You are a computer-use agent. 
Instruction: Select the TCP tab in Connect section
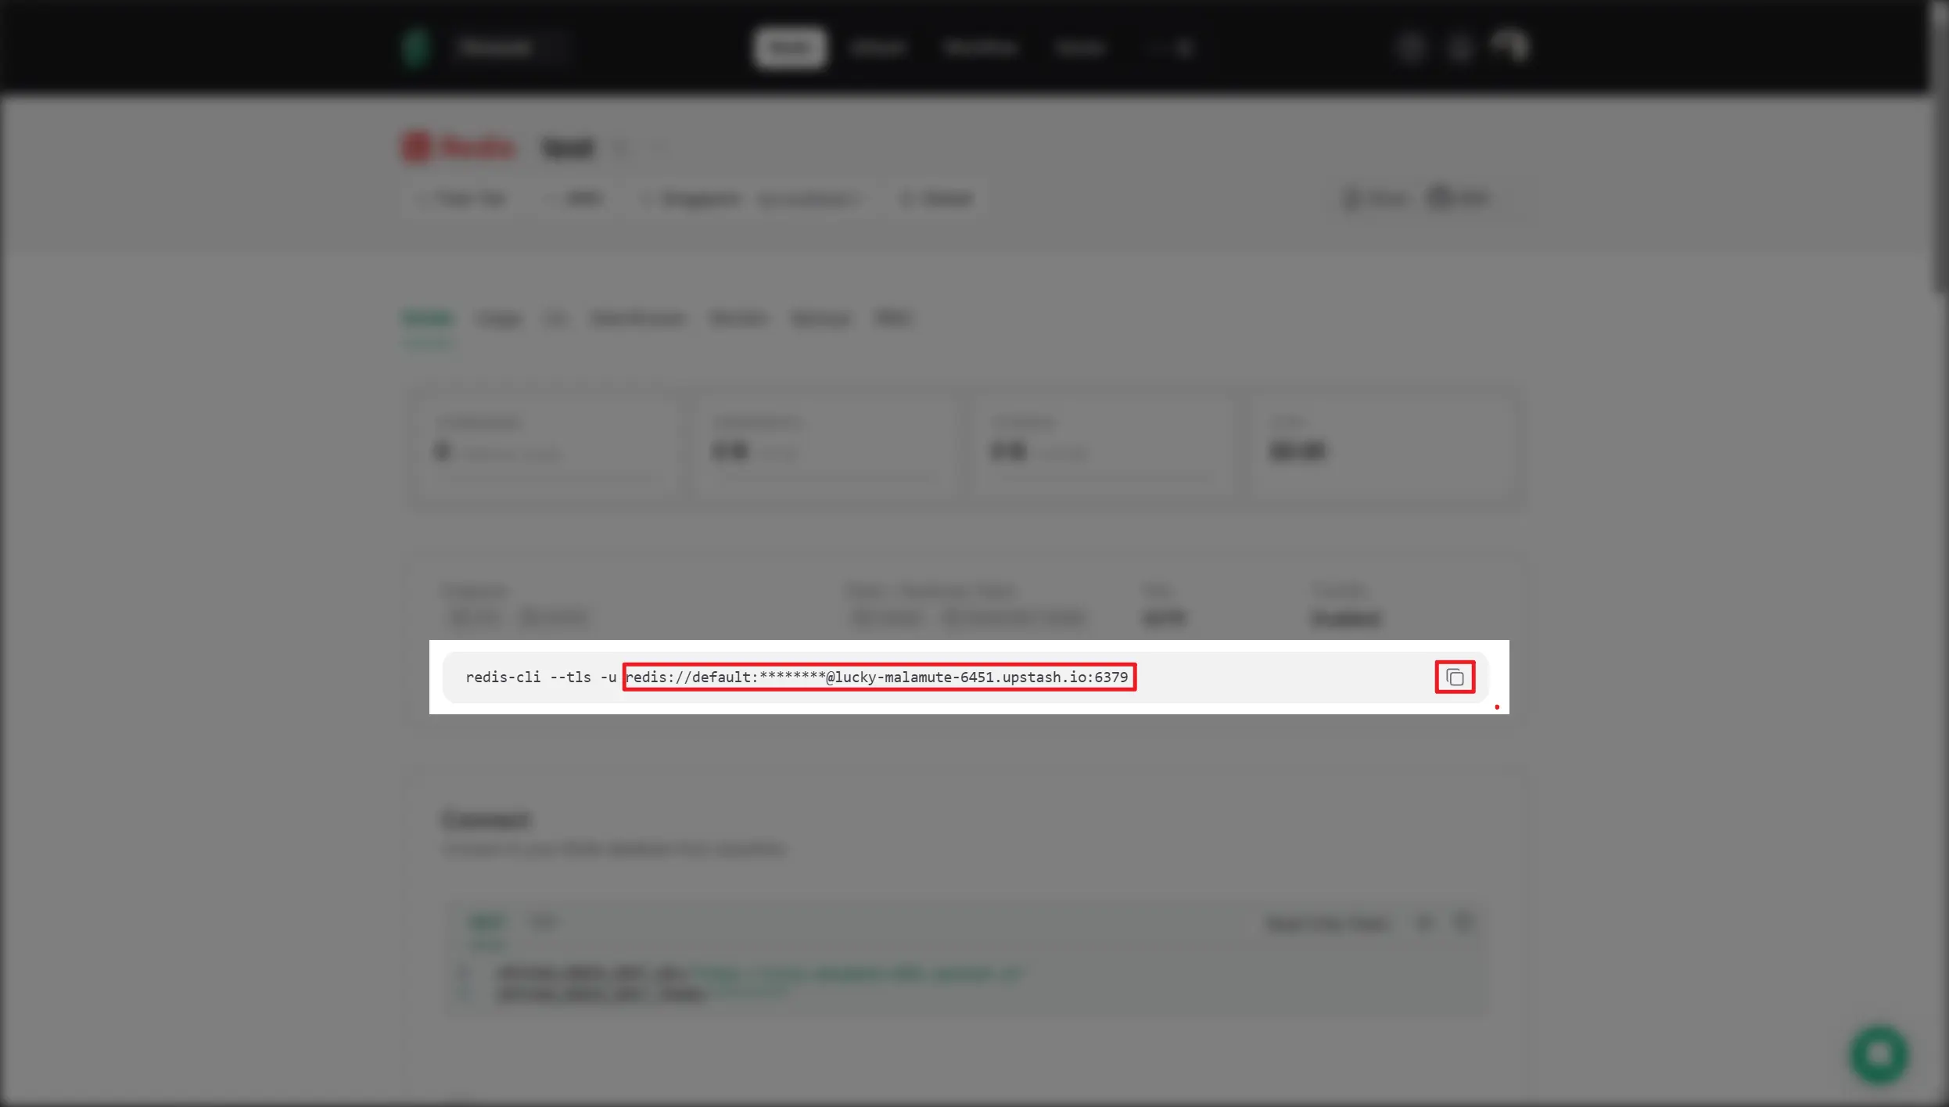pos(543,922)
